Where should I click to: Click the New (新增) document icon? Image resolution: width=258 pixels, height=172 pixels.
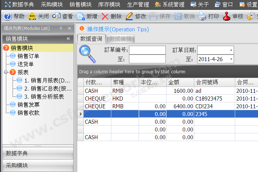(81, 17)
